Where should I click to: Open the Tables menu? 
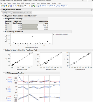tap(9, 3)
